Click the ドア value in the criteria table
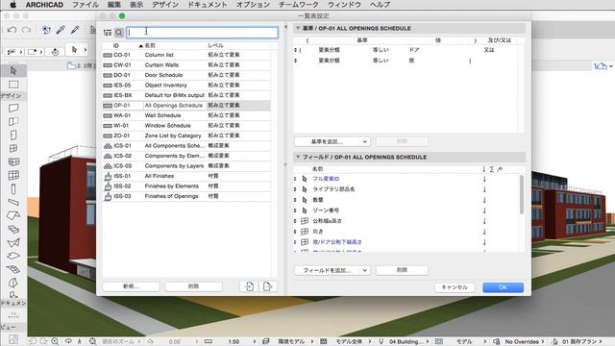This screenshot has width=615, height=346. (x=414, y=50)
